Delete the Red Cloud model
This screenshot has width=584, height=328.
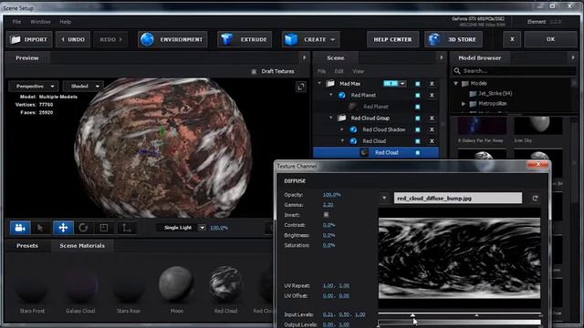(x=432, y=141)
